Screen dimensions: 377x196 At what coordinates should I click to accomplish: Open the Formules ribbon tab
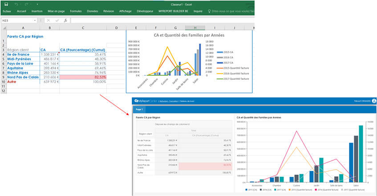click(x=76, y=11)
